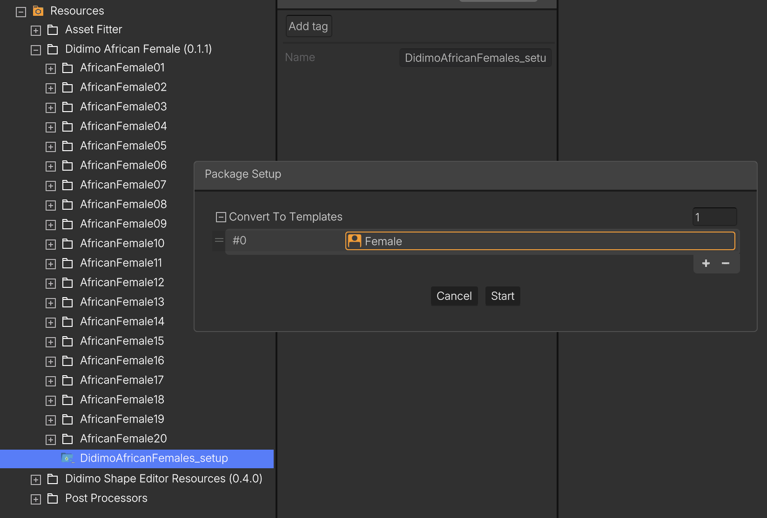
Task: Expand the AfricanFemale06 node
Action: (x=51, y=166)
